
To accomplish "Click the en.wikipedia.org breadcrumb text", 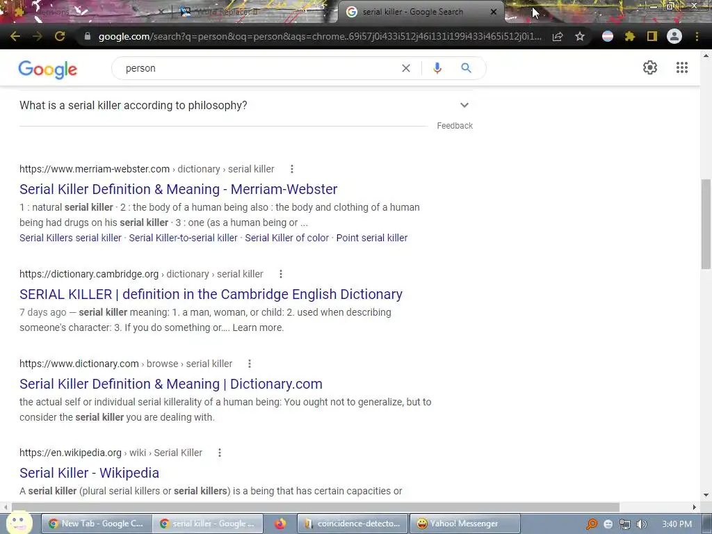I will coord(70,453).
